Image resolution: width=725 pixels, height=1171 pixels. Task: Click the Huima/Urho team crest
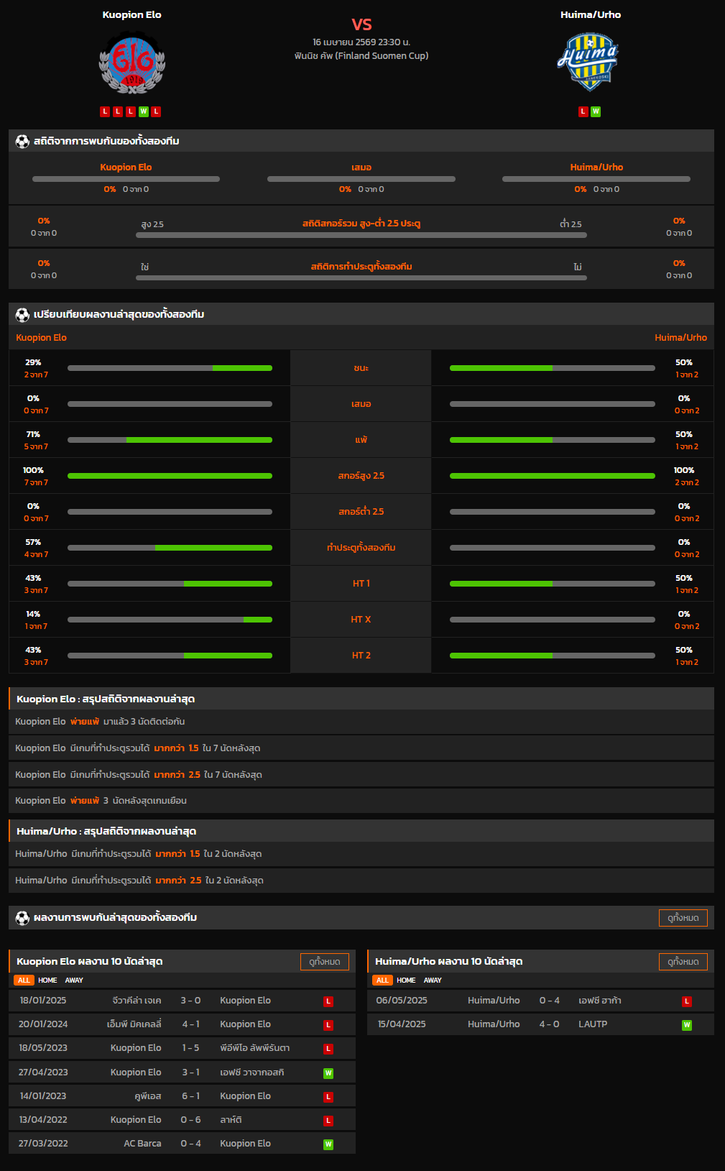590,62
